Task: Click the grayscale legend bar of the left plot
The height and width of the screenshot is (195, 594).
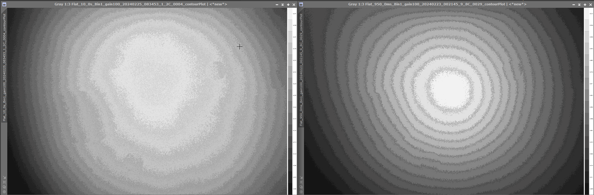Action: tap(290, 101)
